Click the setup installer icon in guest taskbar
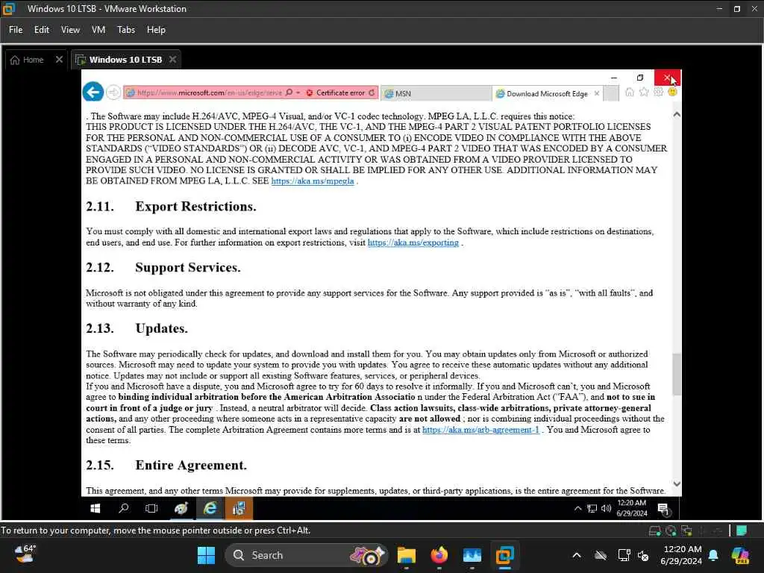 [239, 508]
